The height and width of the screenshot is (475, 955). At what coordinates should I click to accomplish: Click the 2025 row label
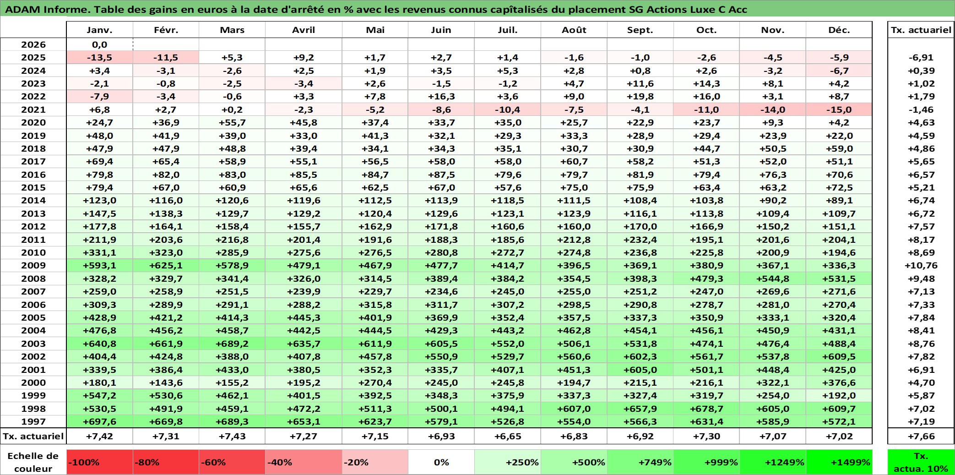tap(33, 57)
